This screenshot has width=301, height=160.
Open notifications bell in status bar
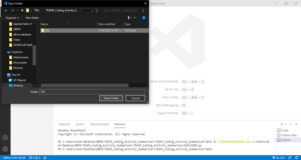[x=296, y=158]
